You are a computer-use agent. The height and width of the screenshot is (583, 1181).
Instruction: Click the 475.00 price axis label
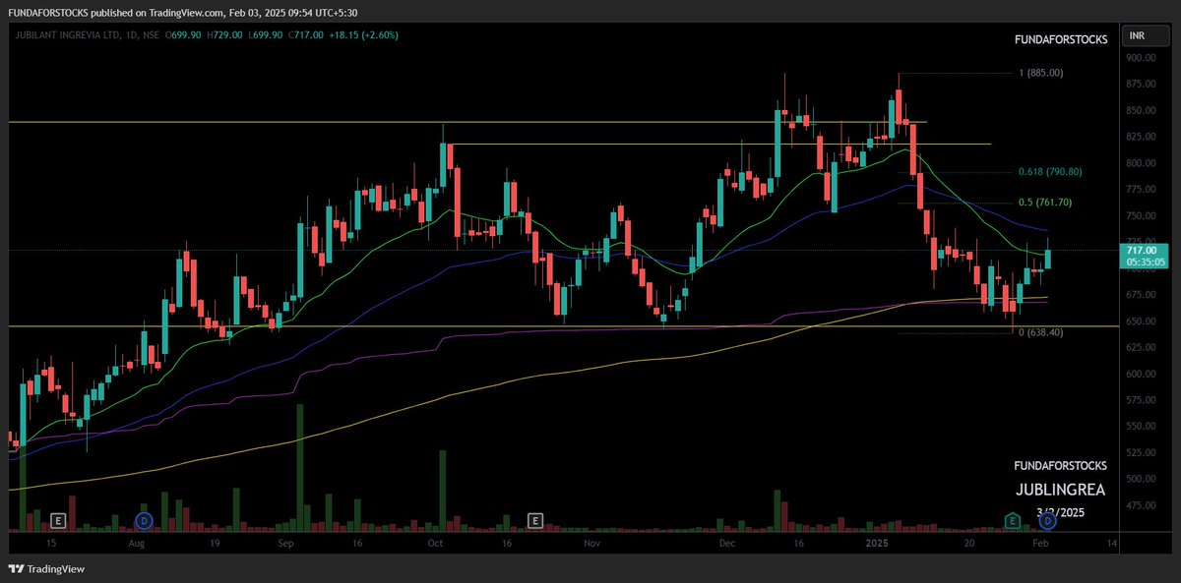coord(1141,505)
